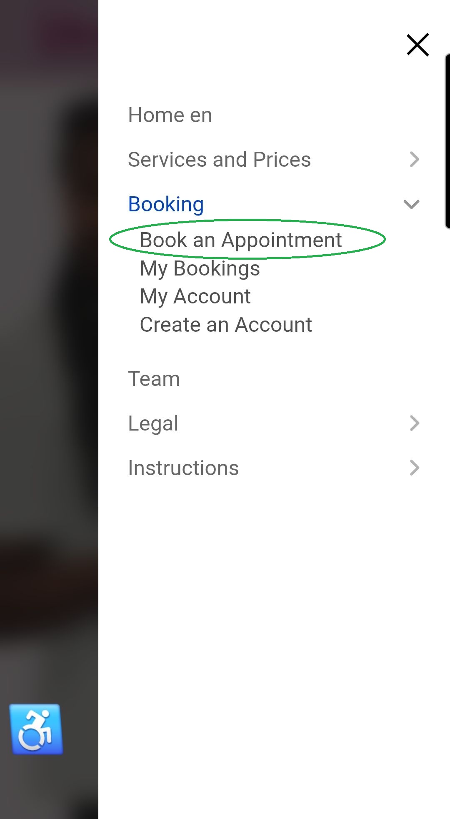450x819 pixels.
Task: Close the navigation menu with the X
Action: tap(417, 45)
